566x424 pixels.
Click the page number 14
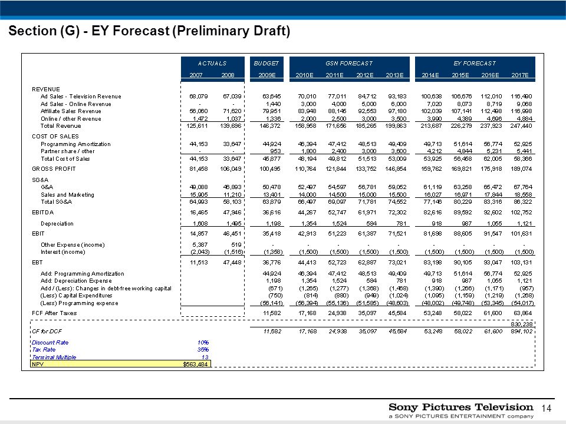[547, 408]
